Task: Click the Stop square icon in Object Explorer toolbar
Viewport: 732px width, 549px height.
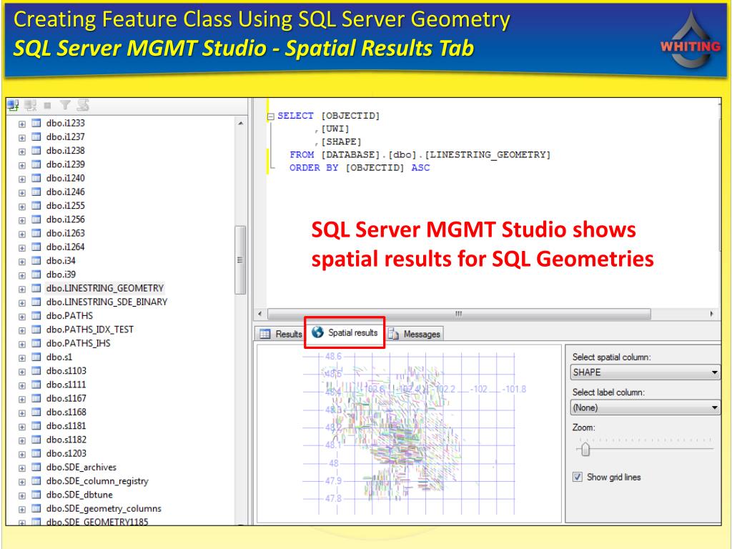Action: tap(48, 106)
